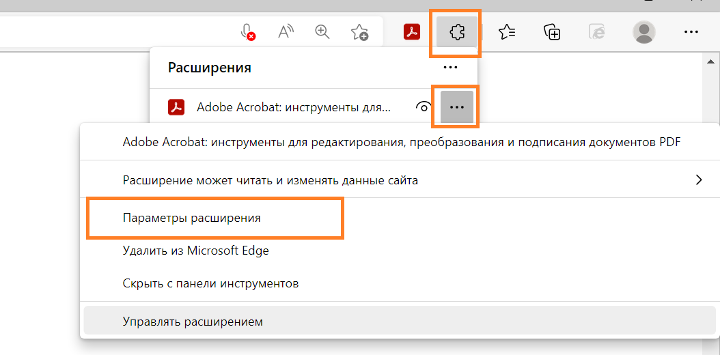This screenshot has width=720, height=355.
Task: Open the user profile avatar
Action: tap(643, 32)
